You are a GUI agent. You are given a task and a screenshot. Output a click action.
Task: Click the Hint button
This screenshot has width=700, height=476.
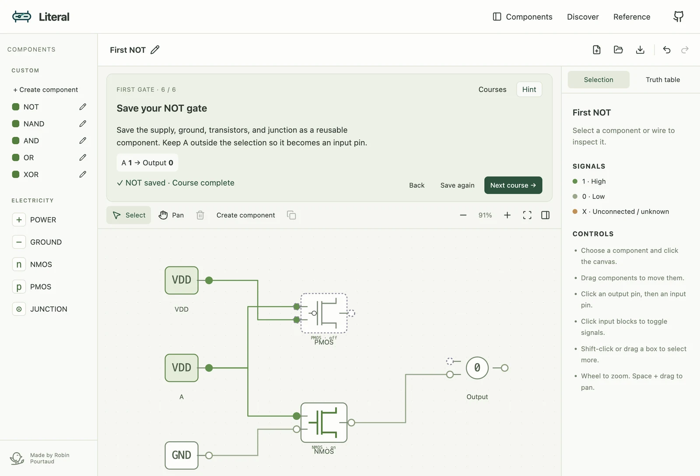[x=529, y=89]
